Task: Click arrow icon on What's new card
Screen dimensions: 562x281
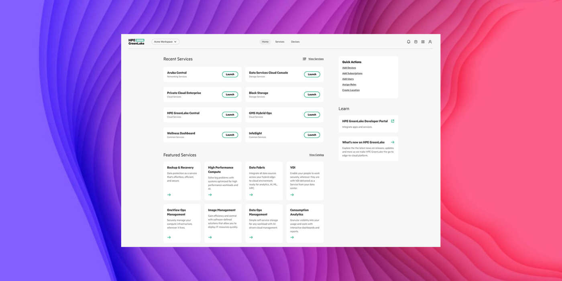Action: 393,142
